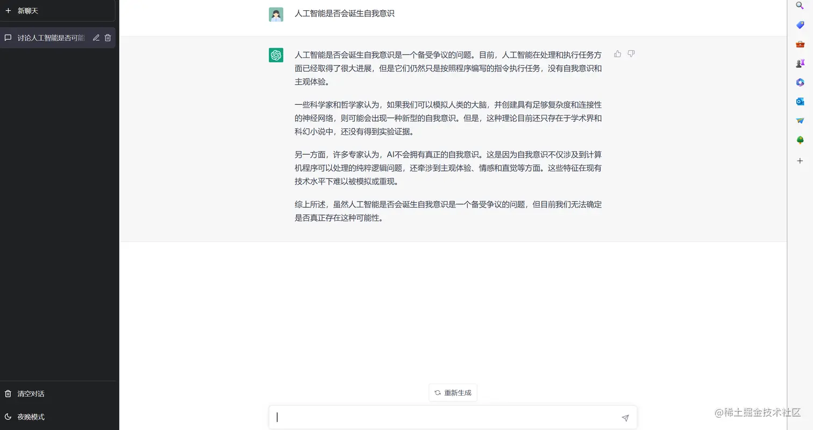Click the moon icon beside 夜晚模式
Viewport: 813px width, 430px height.
pos(8,417)
